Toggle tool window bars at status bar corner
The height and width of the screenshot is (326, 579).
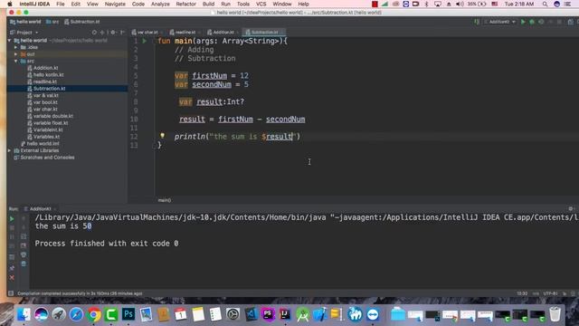point(11,293)
